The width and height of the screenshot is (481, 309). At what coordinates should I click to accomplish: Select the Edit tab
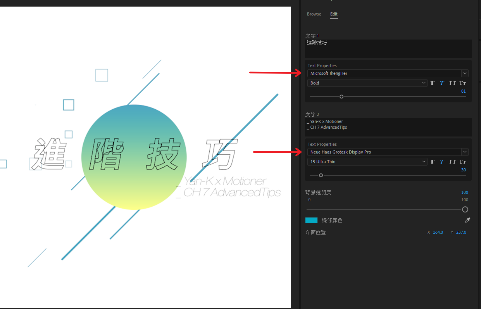(x=334, y=14)
